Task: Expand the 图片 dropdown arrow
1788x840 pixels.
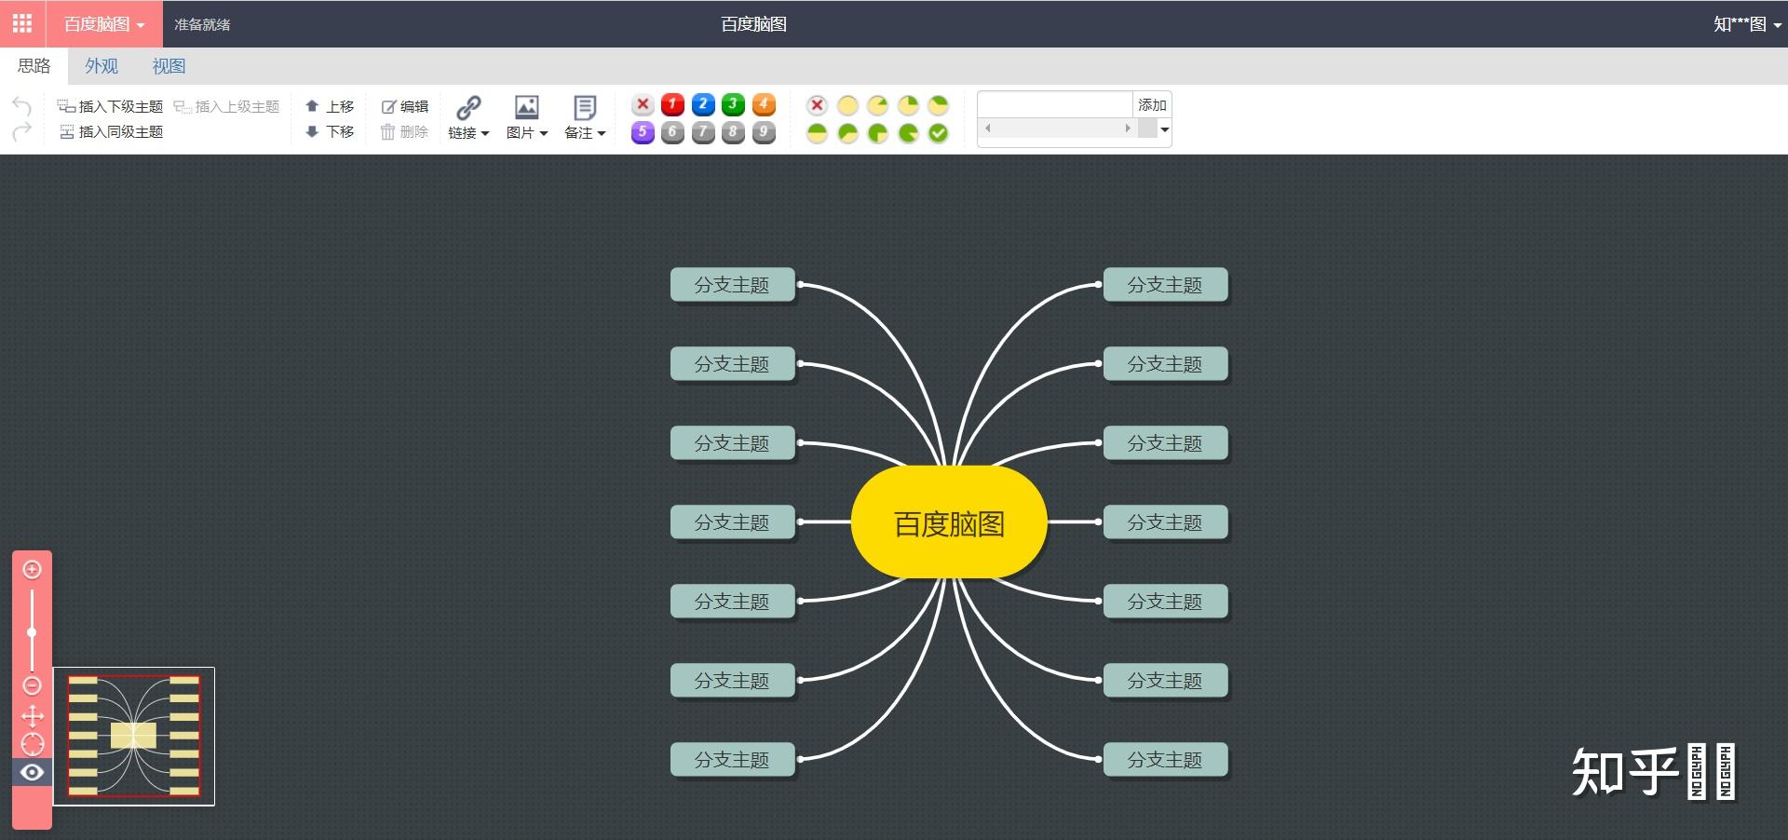Action: (x=543, y=133)
